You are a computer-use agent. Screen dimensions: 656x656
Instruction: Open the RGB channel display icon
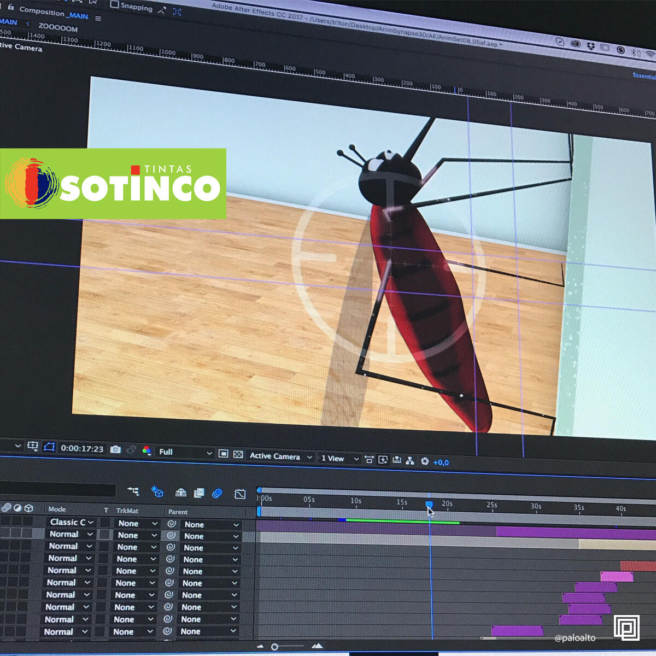(147, 450)
